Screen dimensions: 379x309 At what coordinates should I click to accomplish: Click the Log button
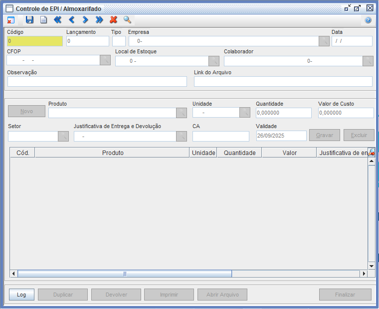[x=21, y=295]
